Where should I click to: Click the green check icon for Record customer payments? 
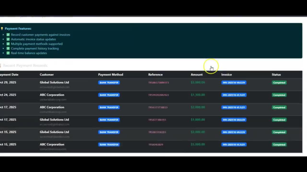pyautogui.click(x=8, y=35)
